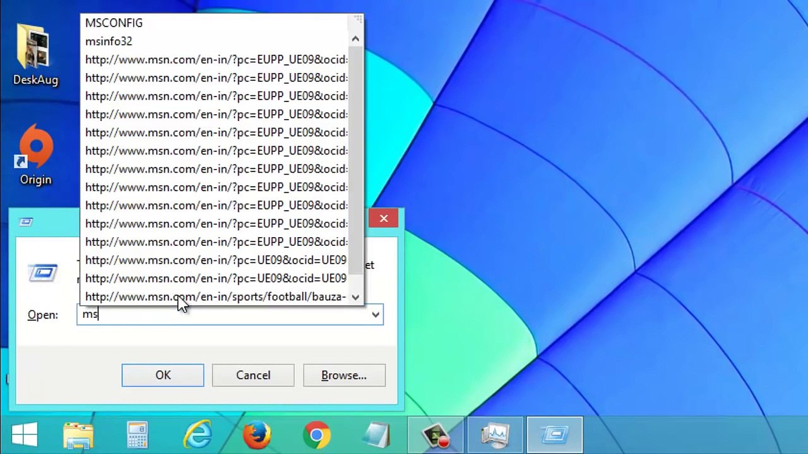The width and height of the screenshot is (808, 454).
Task: Click Cancel in the Run dialog
Action: click(x=253, y=375)
